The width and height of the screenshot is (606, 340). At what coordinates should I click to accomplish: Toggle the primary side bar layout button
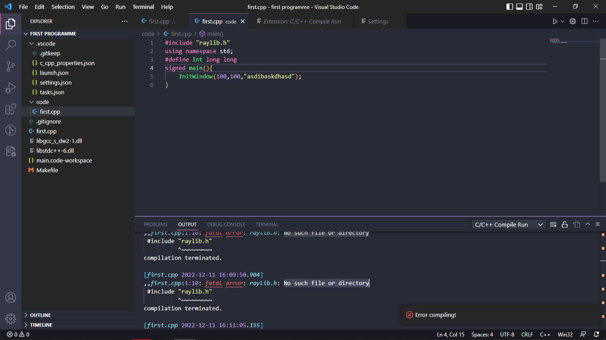[509, 7]
